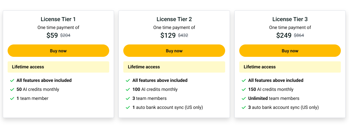349x128 pixels.
Task: Click the $59 price in Tier 1
Action: point(52,35)
